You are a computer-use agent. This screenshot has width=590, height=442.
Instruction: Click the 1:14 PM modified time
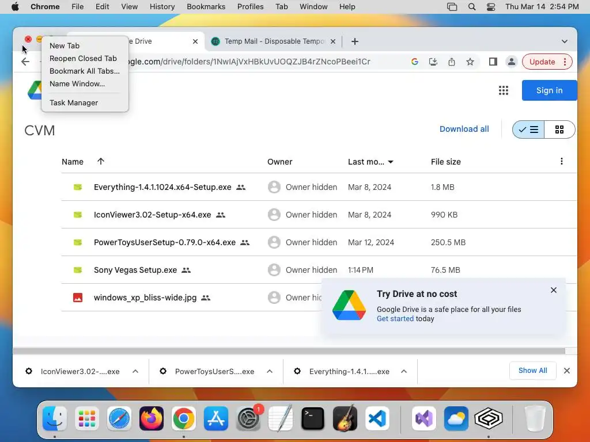coord(361,270)
